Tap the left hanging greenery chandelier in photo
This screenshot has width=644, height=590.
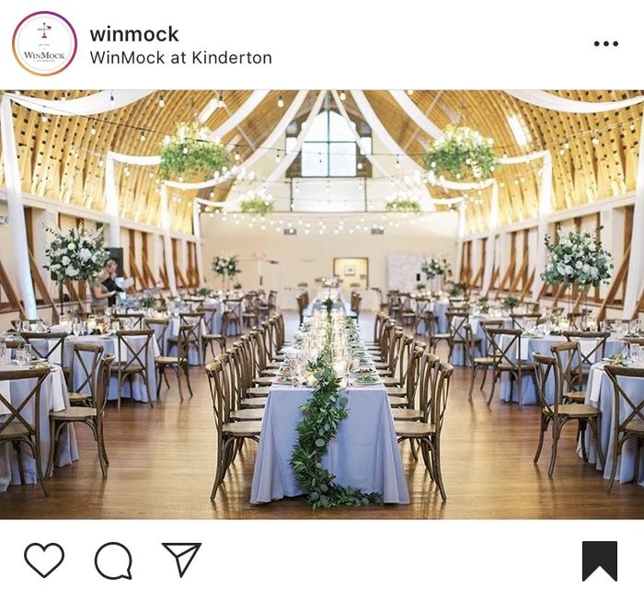coord(192,152)
